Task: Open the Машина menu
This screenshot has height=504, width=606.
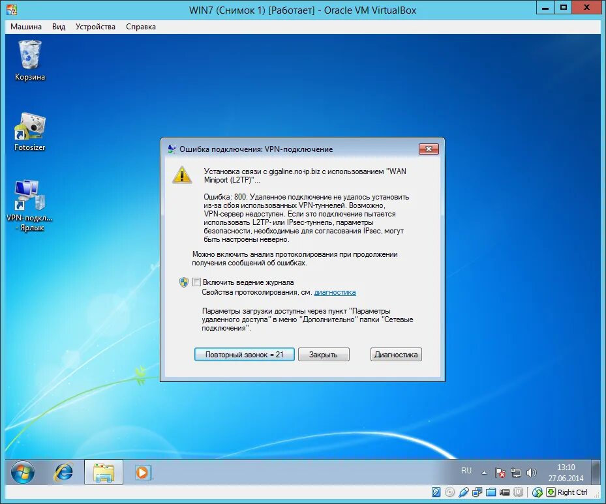Action: (x=26, y=27)
